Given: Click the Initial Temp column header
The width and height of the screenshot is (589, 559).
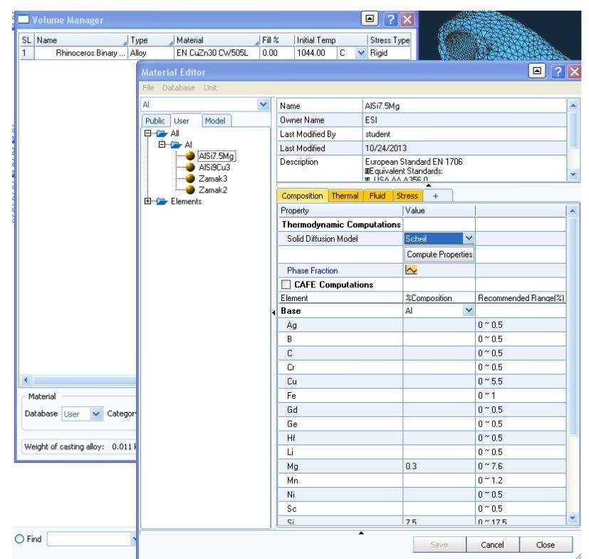Looking at the screenshot, I should point(330,40).
